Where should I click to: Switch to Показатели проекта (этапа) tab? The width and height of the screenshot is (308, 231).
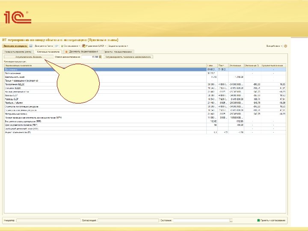pos(18,51)
